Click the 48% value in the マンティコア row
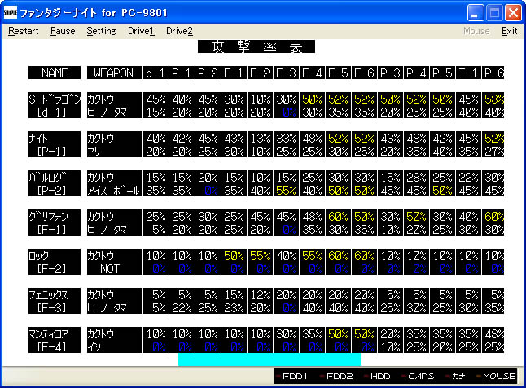 pos(494,334)
